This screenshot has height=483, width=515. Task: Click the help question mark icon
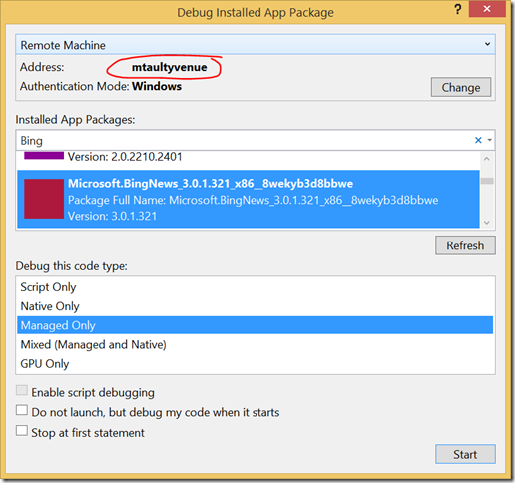point(458,9)
